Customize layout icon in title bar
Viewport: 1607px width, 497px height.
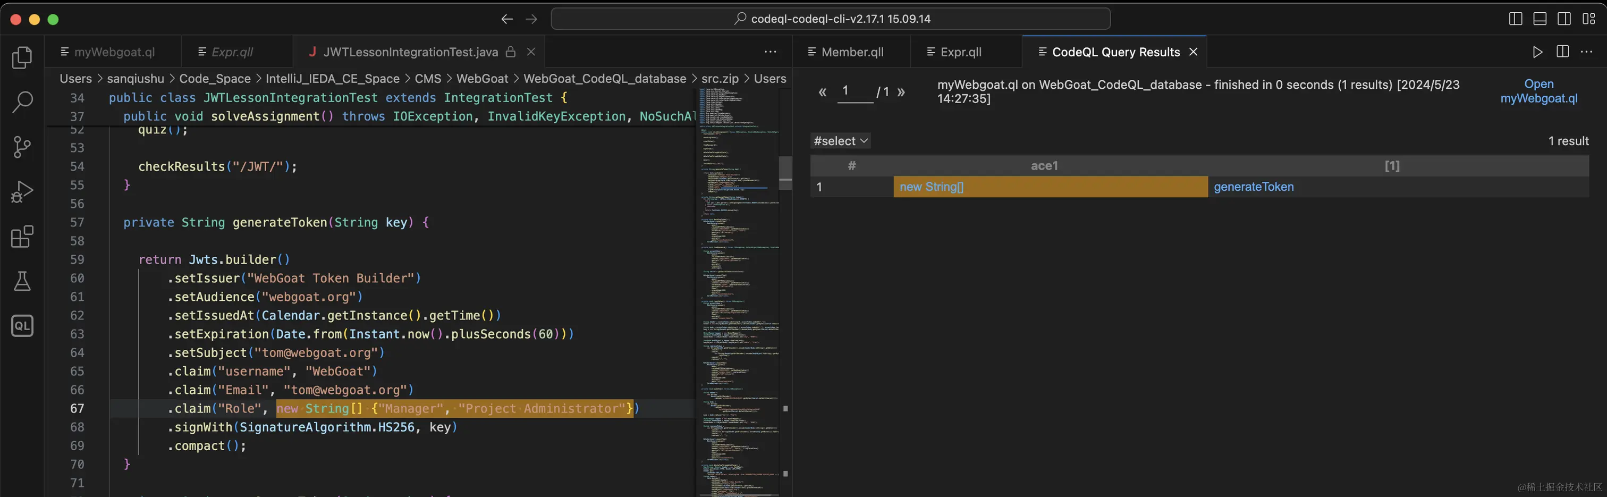1589,19
